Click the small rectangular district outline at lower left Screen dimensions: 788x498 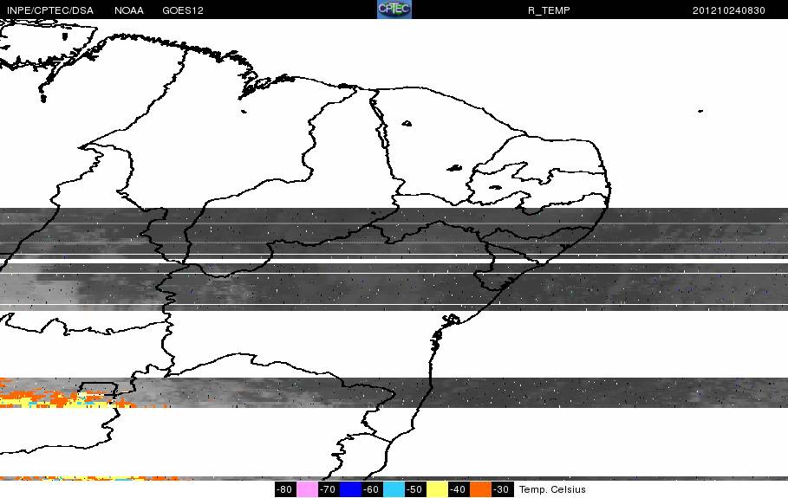pyautogui.click(x=99, y=389)
